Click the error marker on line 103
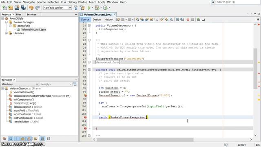Image resolution: width=261 pixels, height=147 pixels. (85, 117)
